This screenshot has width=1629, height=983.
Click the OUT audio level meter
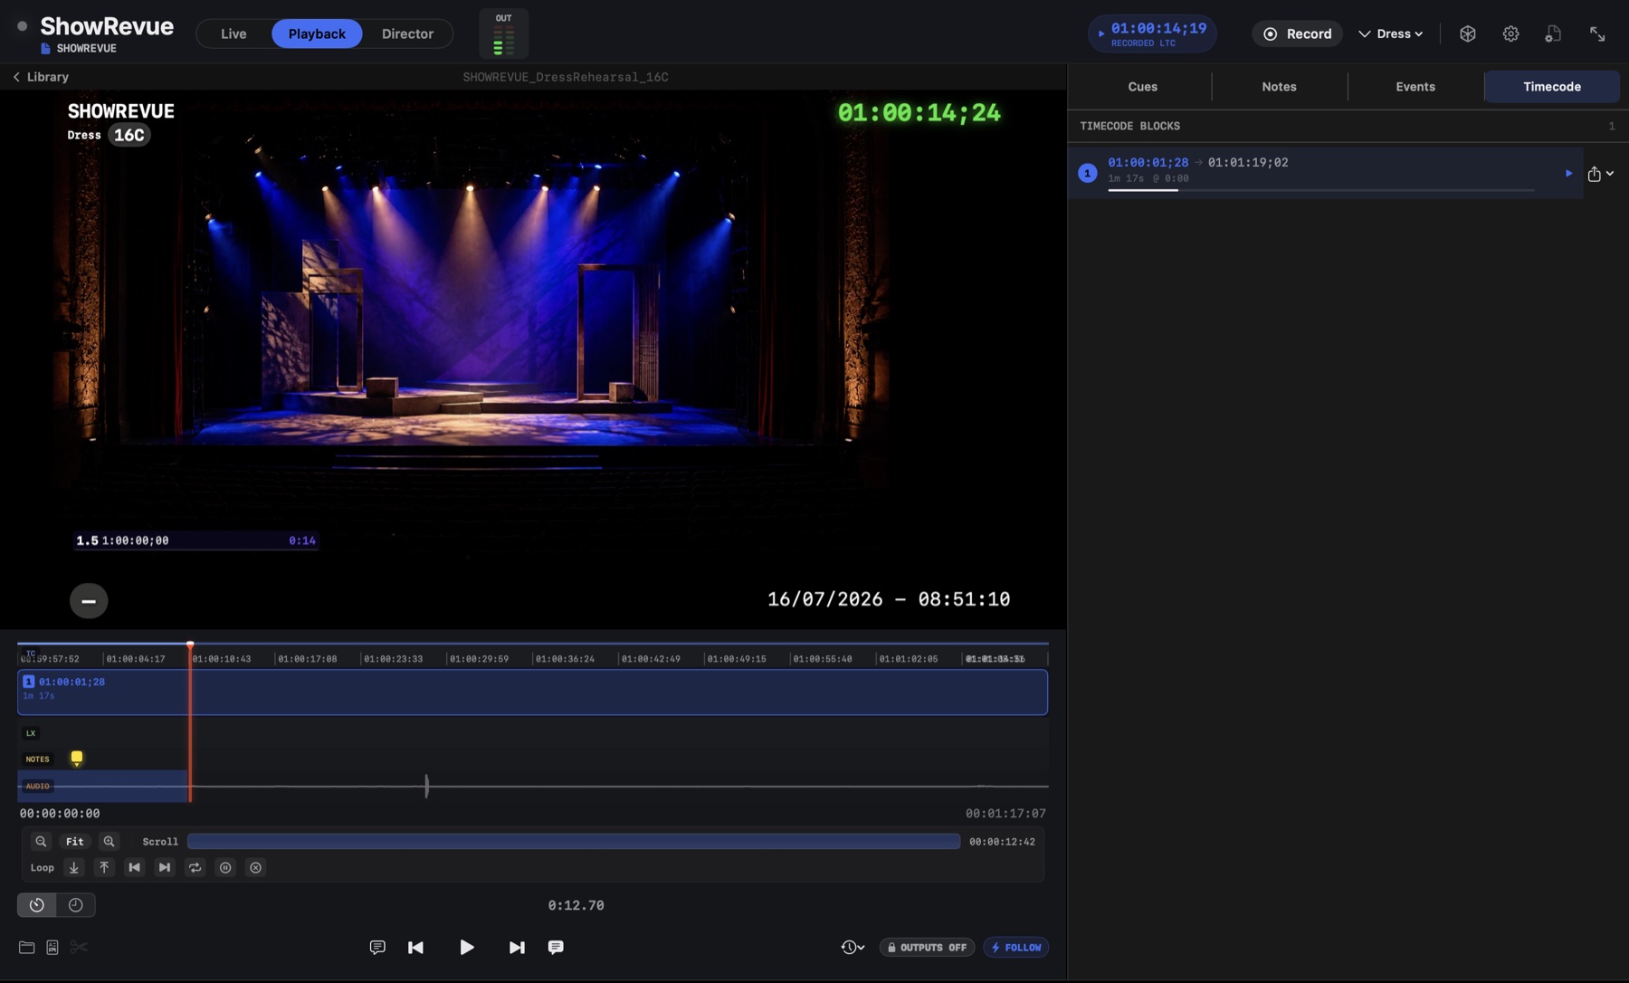tap(503, 33)
